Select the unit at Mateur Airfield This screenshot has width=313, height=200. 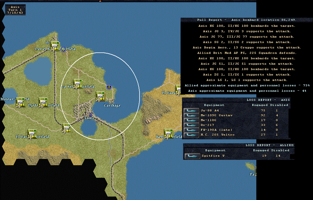click(20, 103)
